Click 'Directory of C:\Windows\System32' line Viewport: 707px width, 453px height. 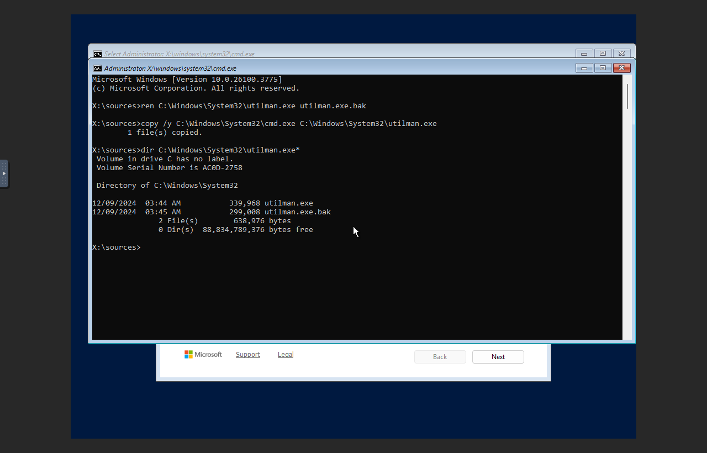[167, 186]
